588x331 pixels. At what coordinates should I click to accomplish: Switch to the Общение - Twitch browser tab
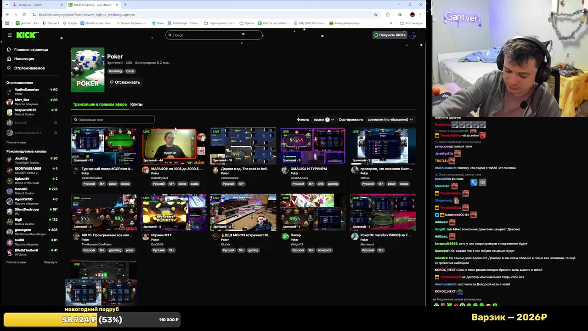click(x=38, y=5)
